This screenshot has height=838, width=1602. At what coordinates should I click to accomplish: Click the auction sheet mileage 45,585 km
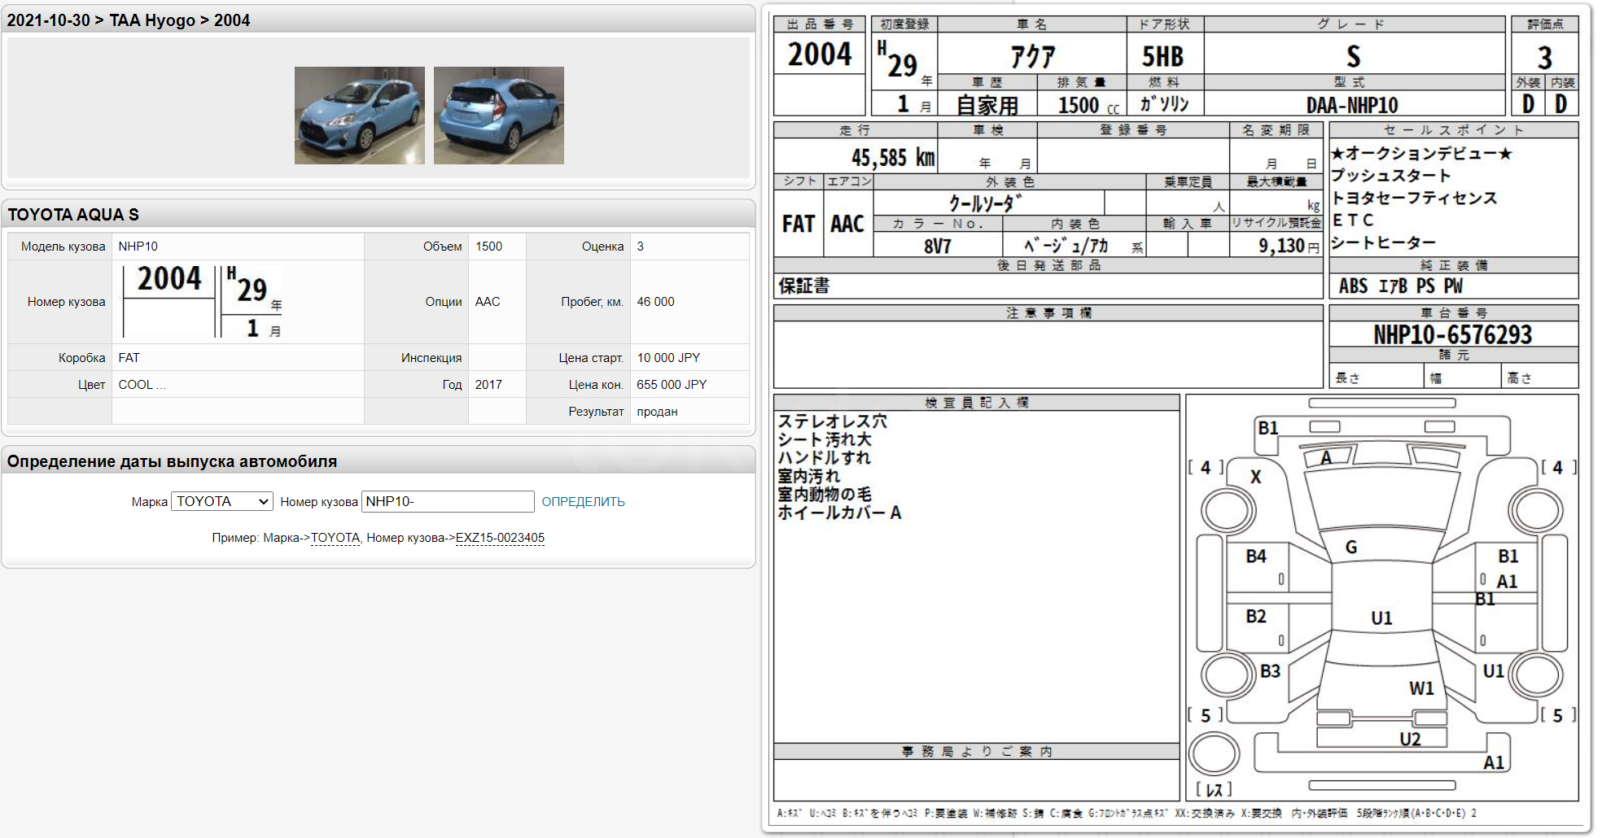(x=893, y=157)
